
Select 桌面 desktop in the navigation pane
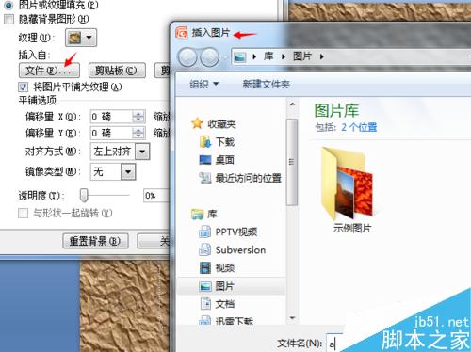225,160
